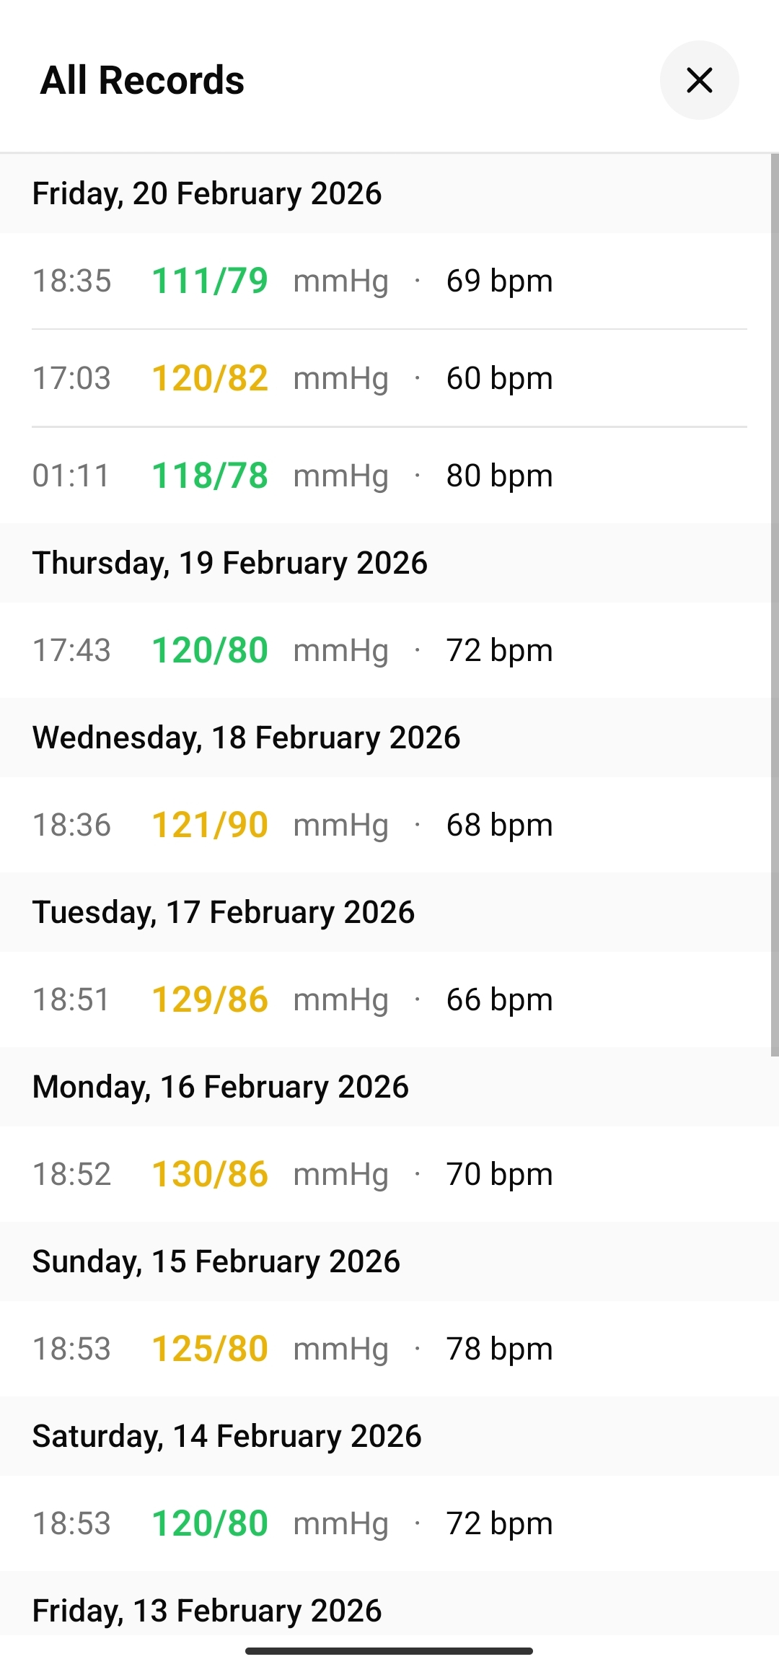Click the Monday, 16 February 2026 header
Screen dimensions: 779x1667
pos(221,1087)
